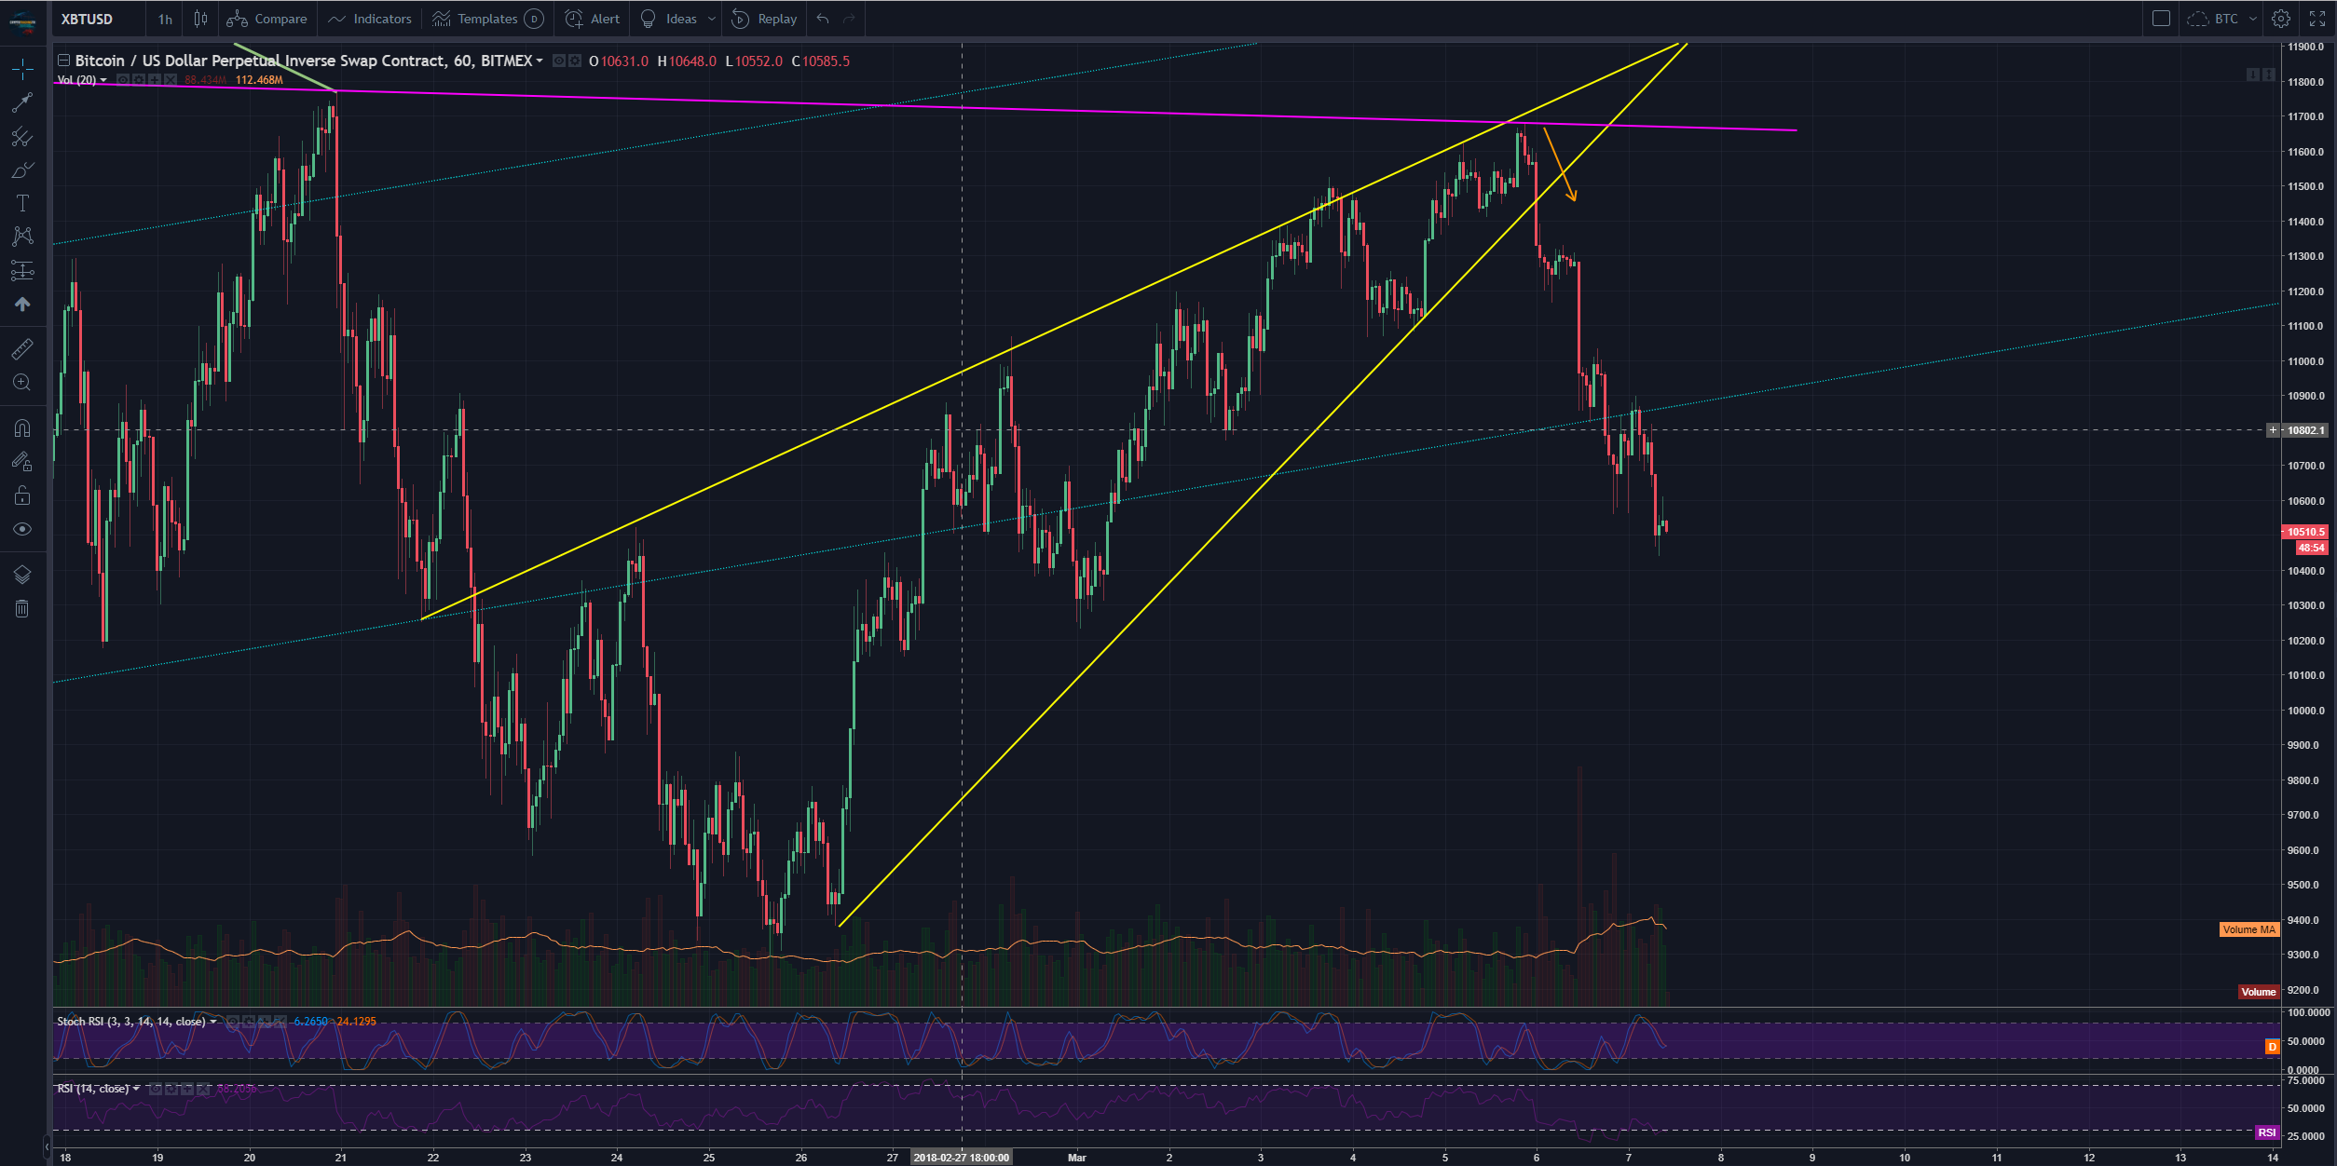
Task: Select the trend line drawing tool
Action: pyautogui.click(x=22, y=102)
